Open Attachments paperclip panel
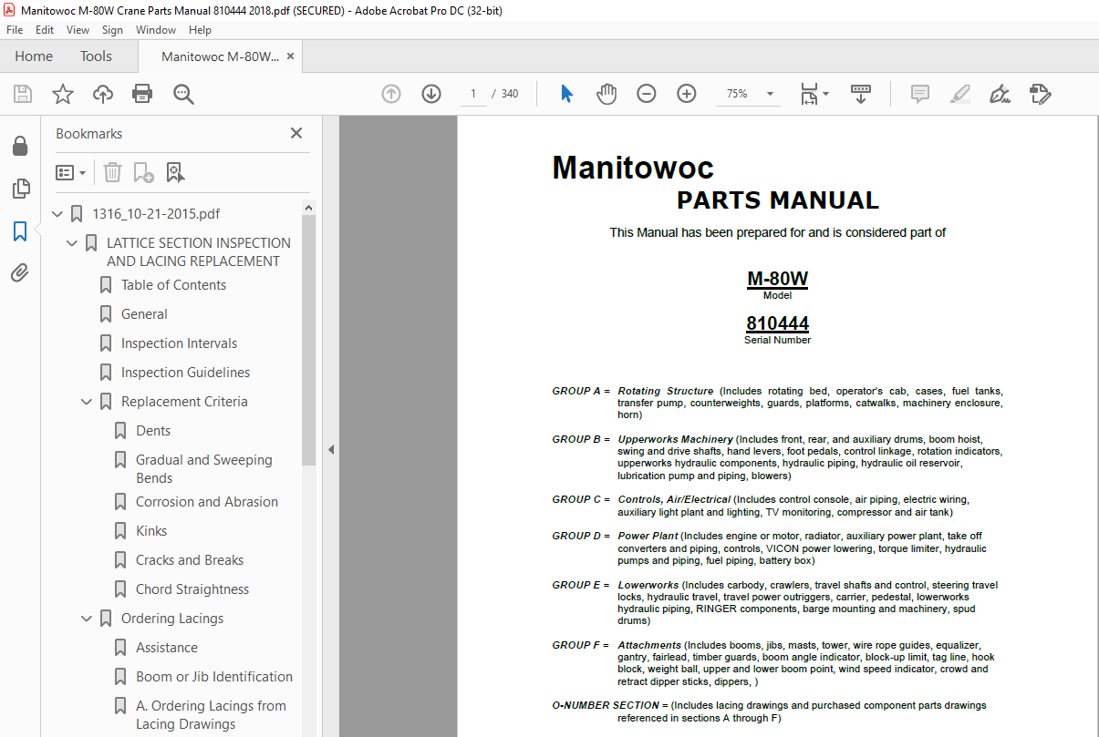 20,272
